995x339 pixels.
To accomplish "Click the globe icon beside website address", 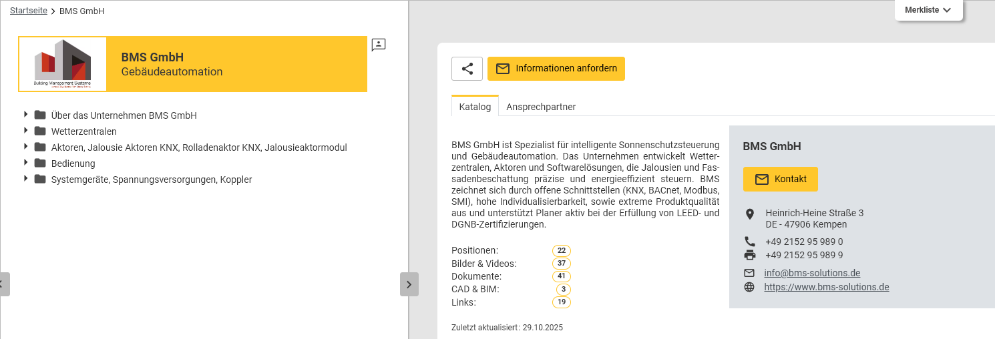I will (x=749, y=287).
